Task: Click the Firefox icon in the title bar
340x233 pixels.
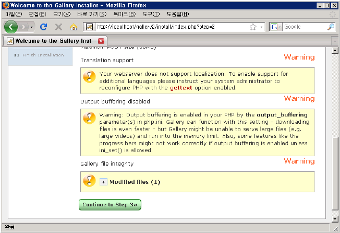Action: tap(6, 5)
